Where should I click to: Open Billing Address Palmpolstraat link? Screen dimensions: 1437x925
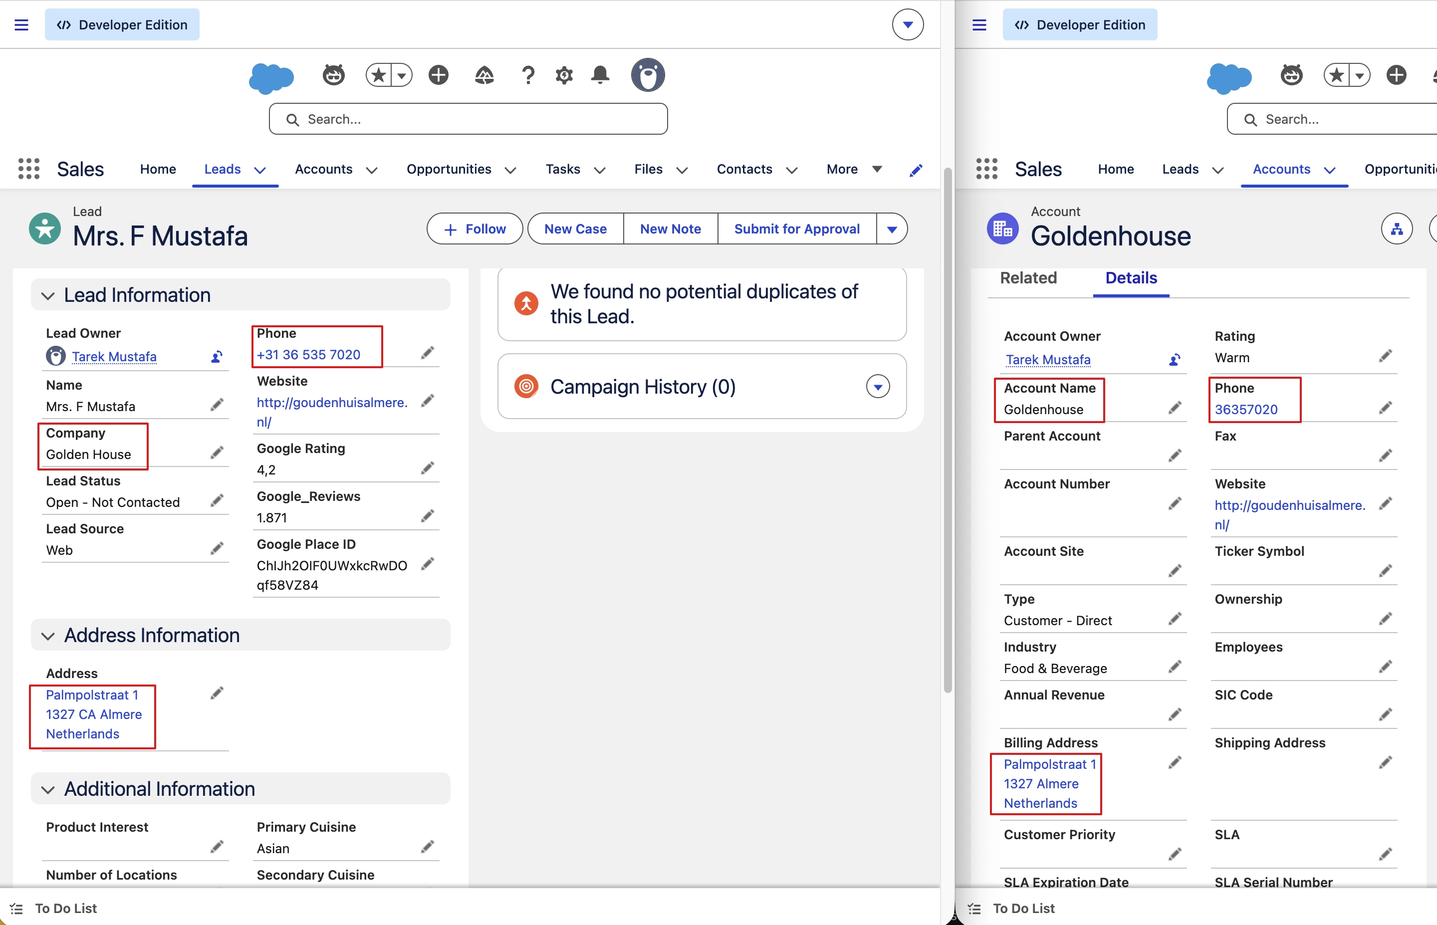pos(1049,784)
